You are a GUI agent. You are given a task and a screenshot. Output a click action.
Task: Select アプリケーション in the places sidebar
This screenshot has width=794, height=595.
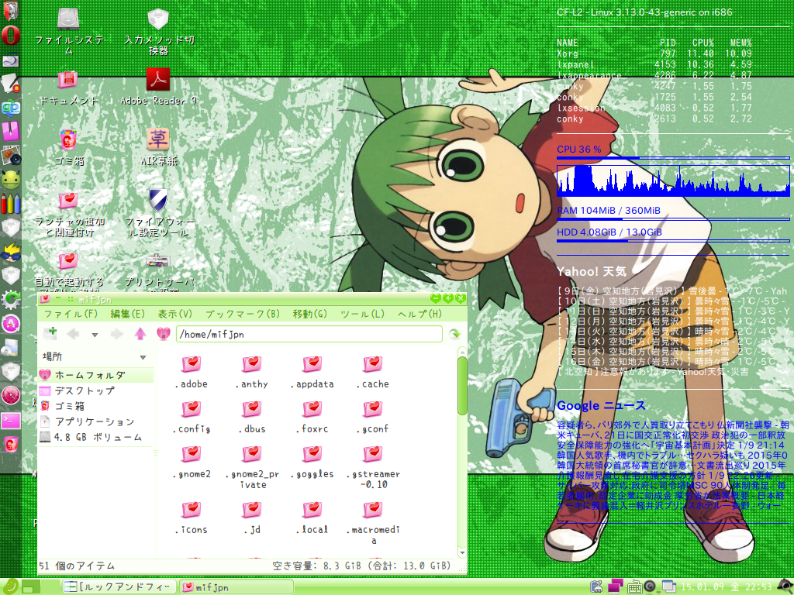[x=95, y=421]
